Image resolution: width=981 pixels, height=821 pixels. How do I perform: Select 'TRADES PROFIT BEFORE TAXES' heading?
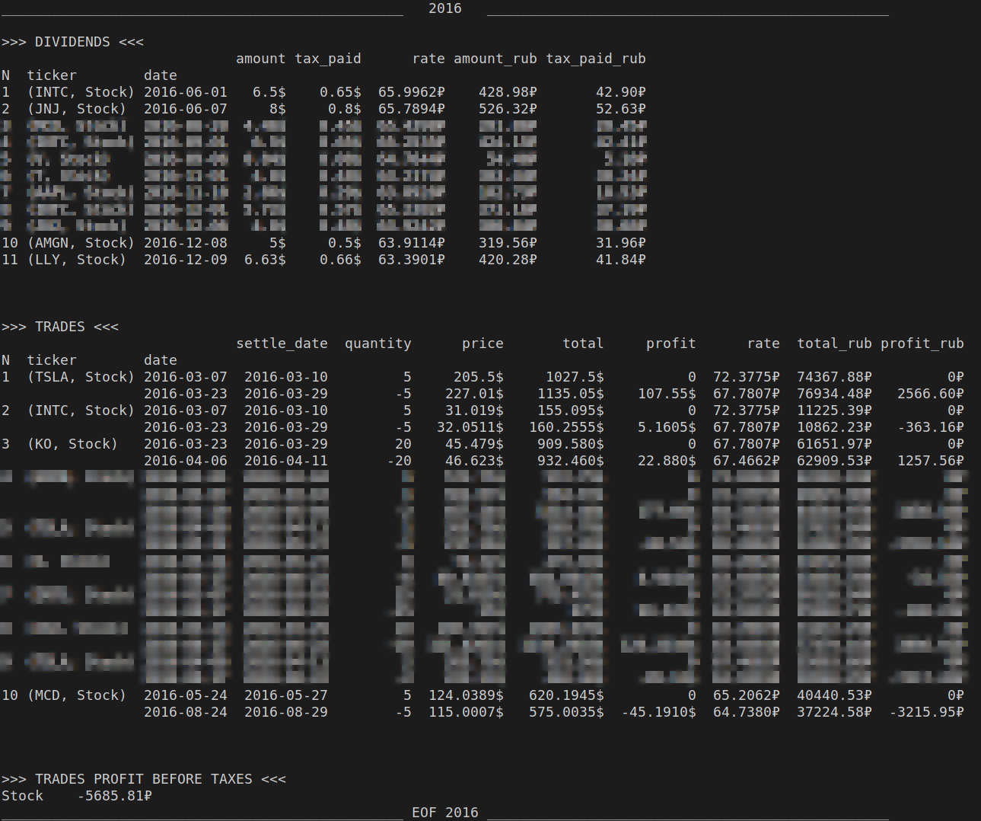pos(144,779)
